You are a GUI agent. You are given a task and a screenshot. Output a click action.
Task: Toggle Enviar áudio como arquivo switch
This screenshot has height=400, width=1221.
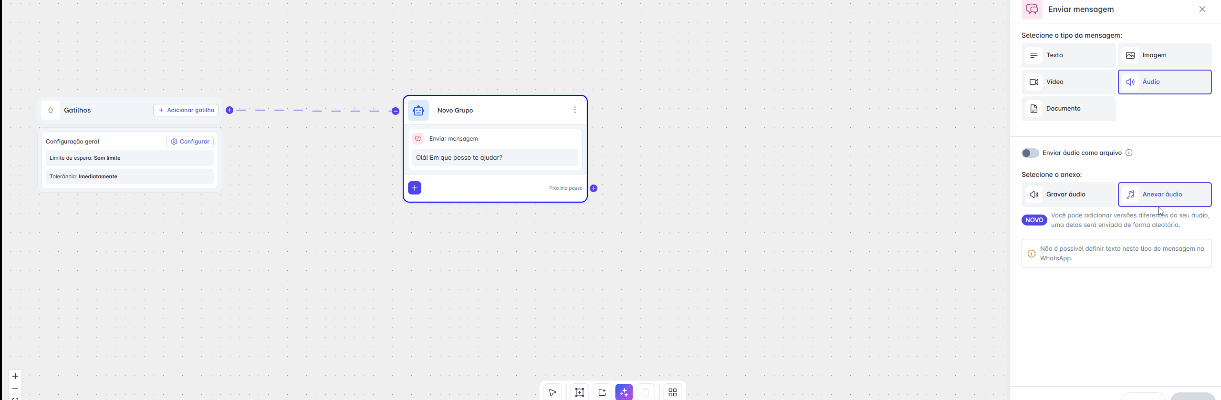click(1030, 153)
